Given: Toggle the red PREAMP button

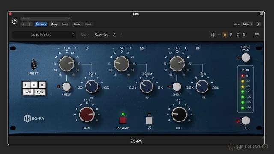Looking at the screenshot, I should [123, 120].
